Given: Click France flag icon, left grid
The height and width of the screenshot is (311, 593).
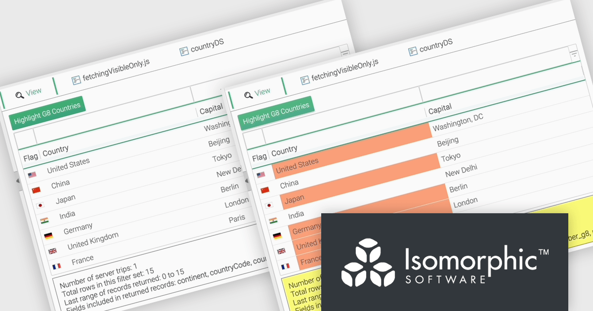Looking at the screenshot, I should pyautogui.click(x=56, y=267).
